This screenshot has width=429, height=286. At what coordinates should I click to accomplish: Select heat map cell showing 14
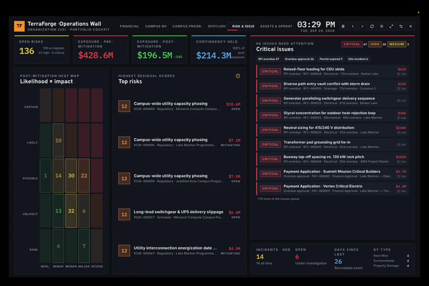[x=58, y=176]
